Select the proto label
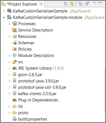The image size is (106, 123). 23,113
